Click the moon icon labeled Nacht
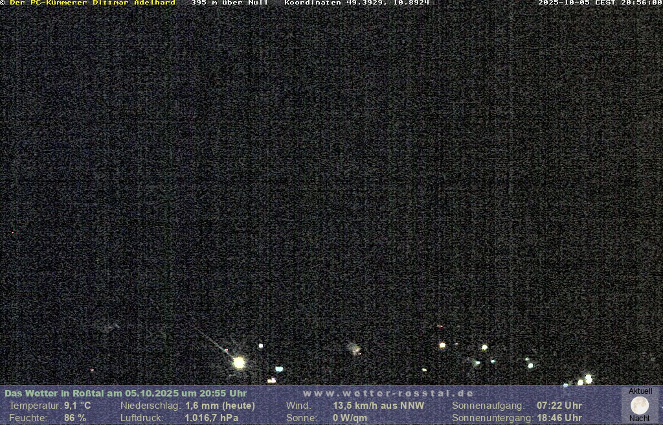 pos(639,406)
